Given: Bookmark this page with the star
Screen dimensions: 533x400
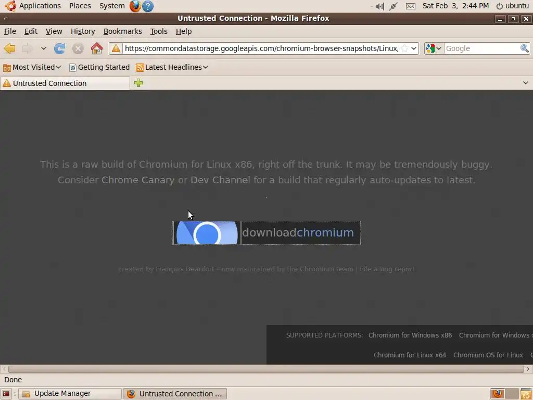Looking at the screenshot, I should coord(404,48).
